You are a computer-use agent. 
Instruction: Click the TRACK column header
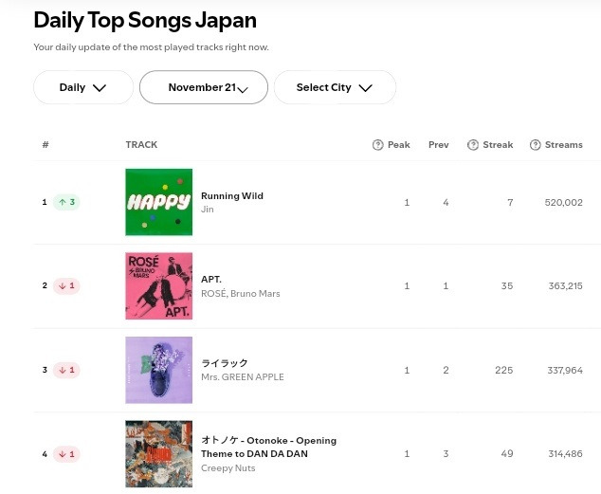point(141,145)
